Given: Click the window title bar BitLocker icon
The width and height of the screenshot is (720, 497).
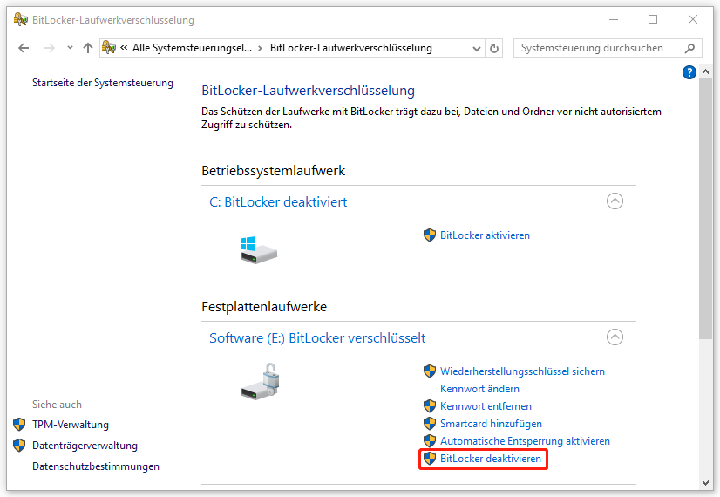Looking at the screenshot, I should tap(21, 19).
